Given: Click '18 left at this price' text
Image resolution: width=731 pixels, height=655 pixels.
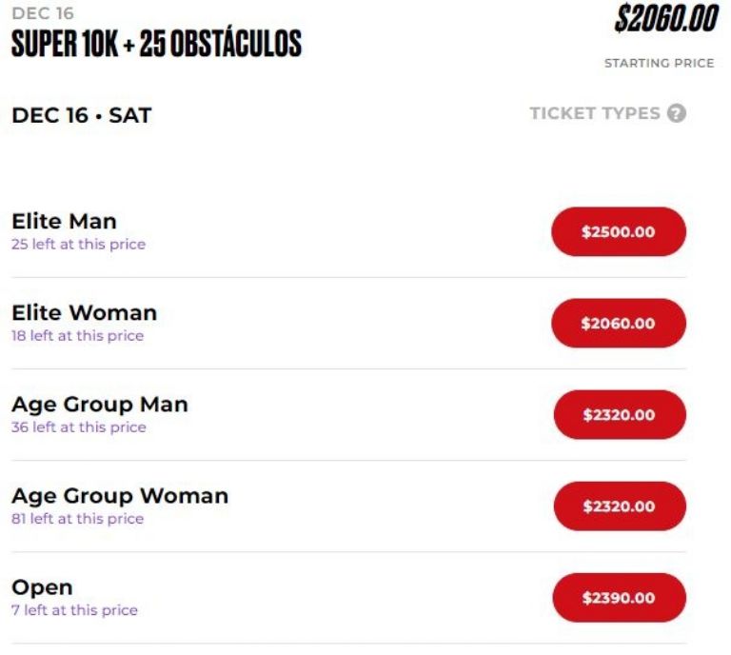Looking at the screenshot, I should coord(77,335).
